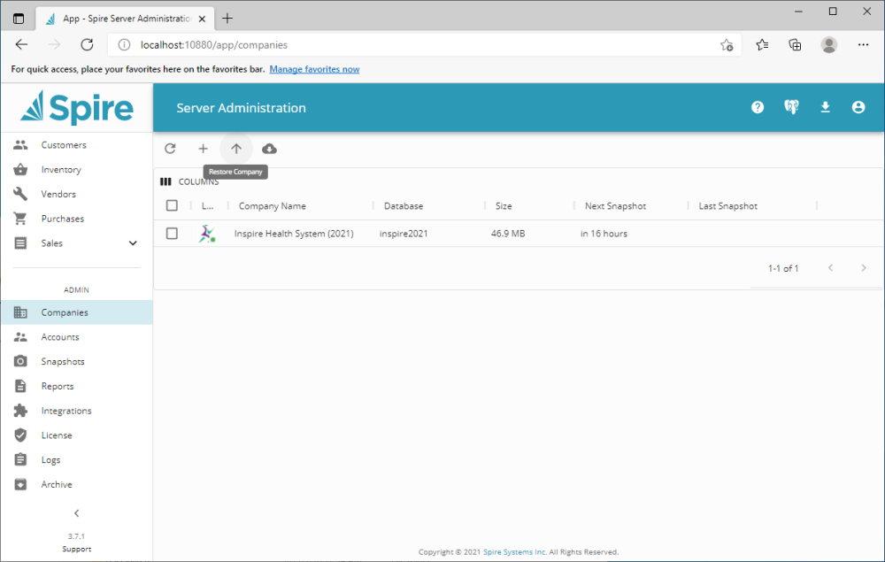
Task: Click the browser profile avatar
Action: 828,44
